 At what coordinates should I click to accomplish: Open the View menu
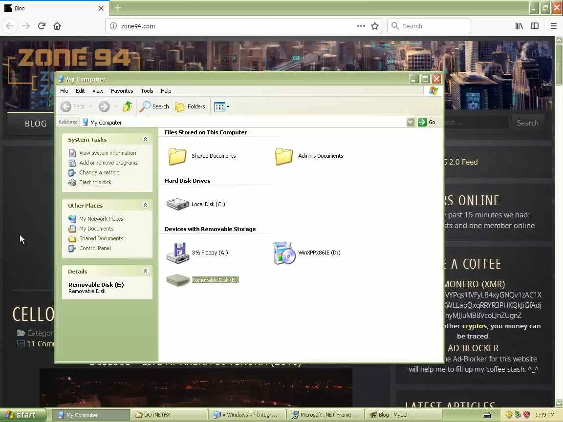(98, 91)
